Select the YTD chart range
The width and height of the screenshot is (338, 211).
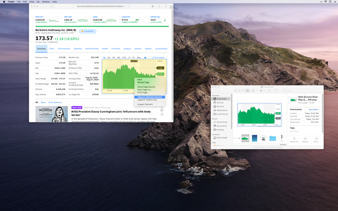[x=124, y=57]
